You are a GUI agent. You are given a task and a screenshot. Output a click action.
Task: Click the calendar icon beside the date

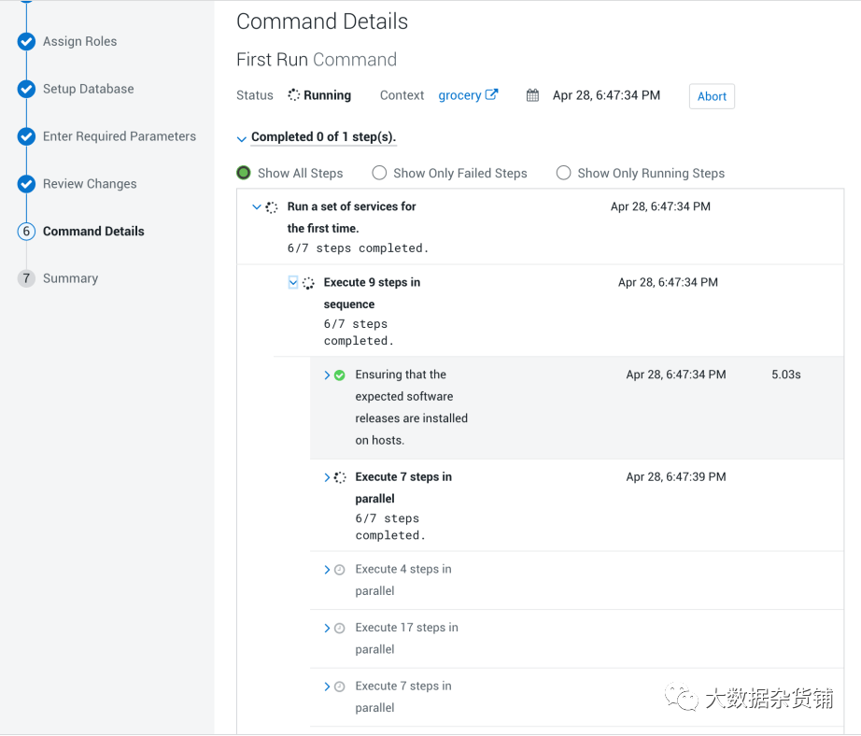[532, 95]
